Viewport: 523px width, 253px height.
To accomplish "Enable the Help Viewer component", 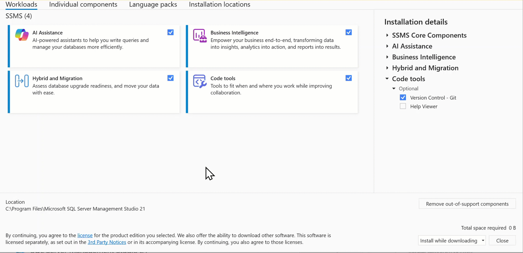I will pyautogui.click(x=403, y=106).
